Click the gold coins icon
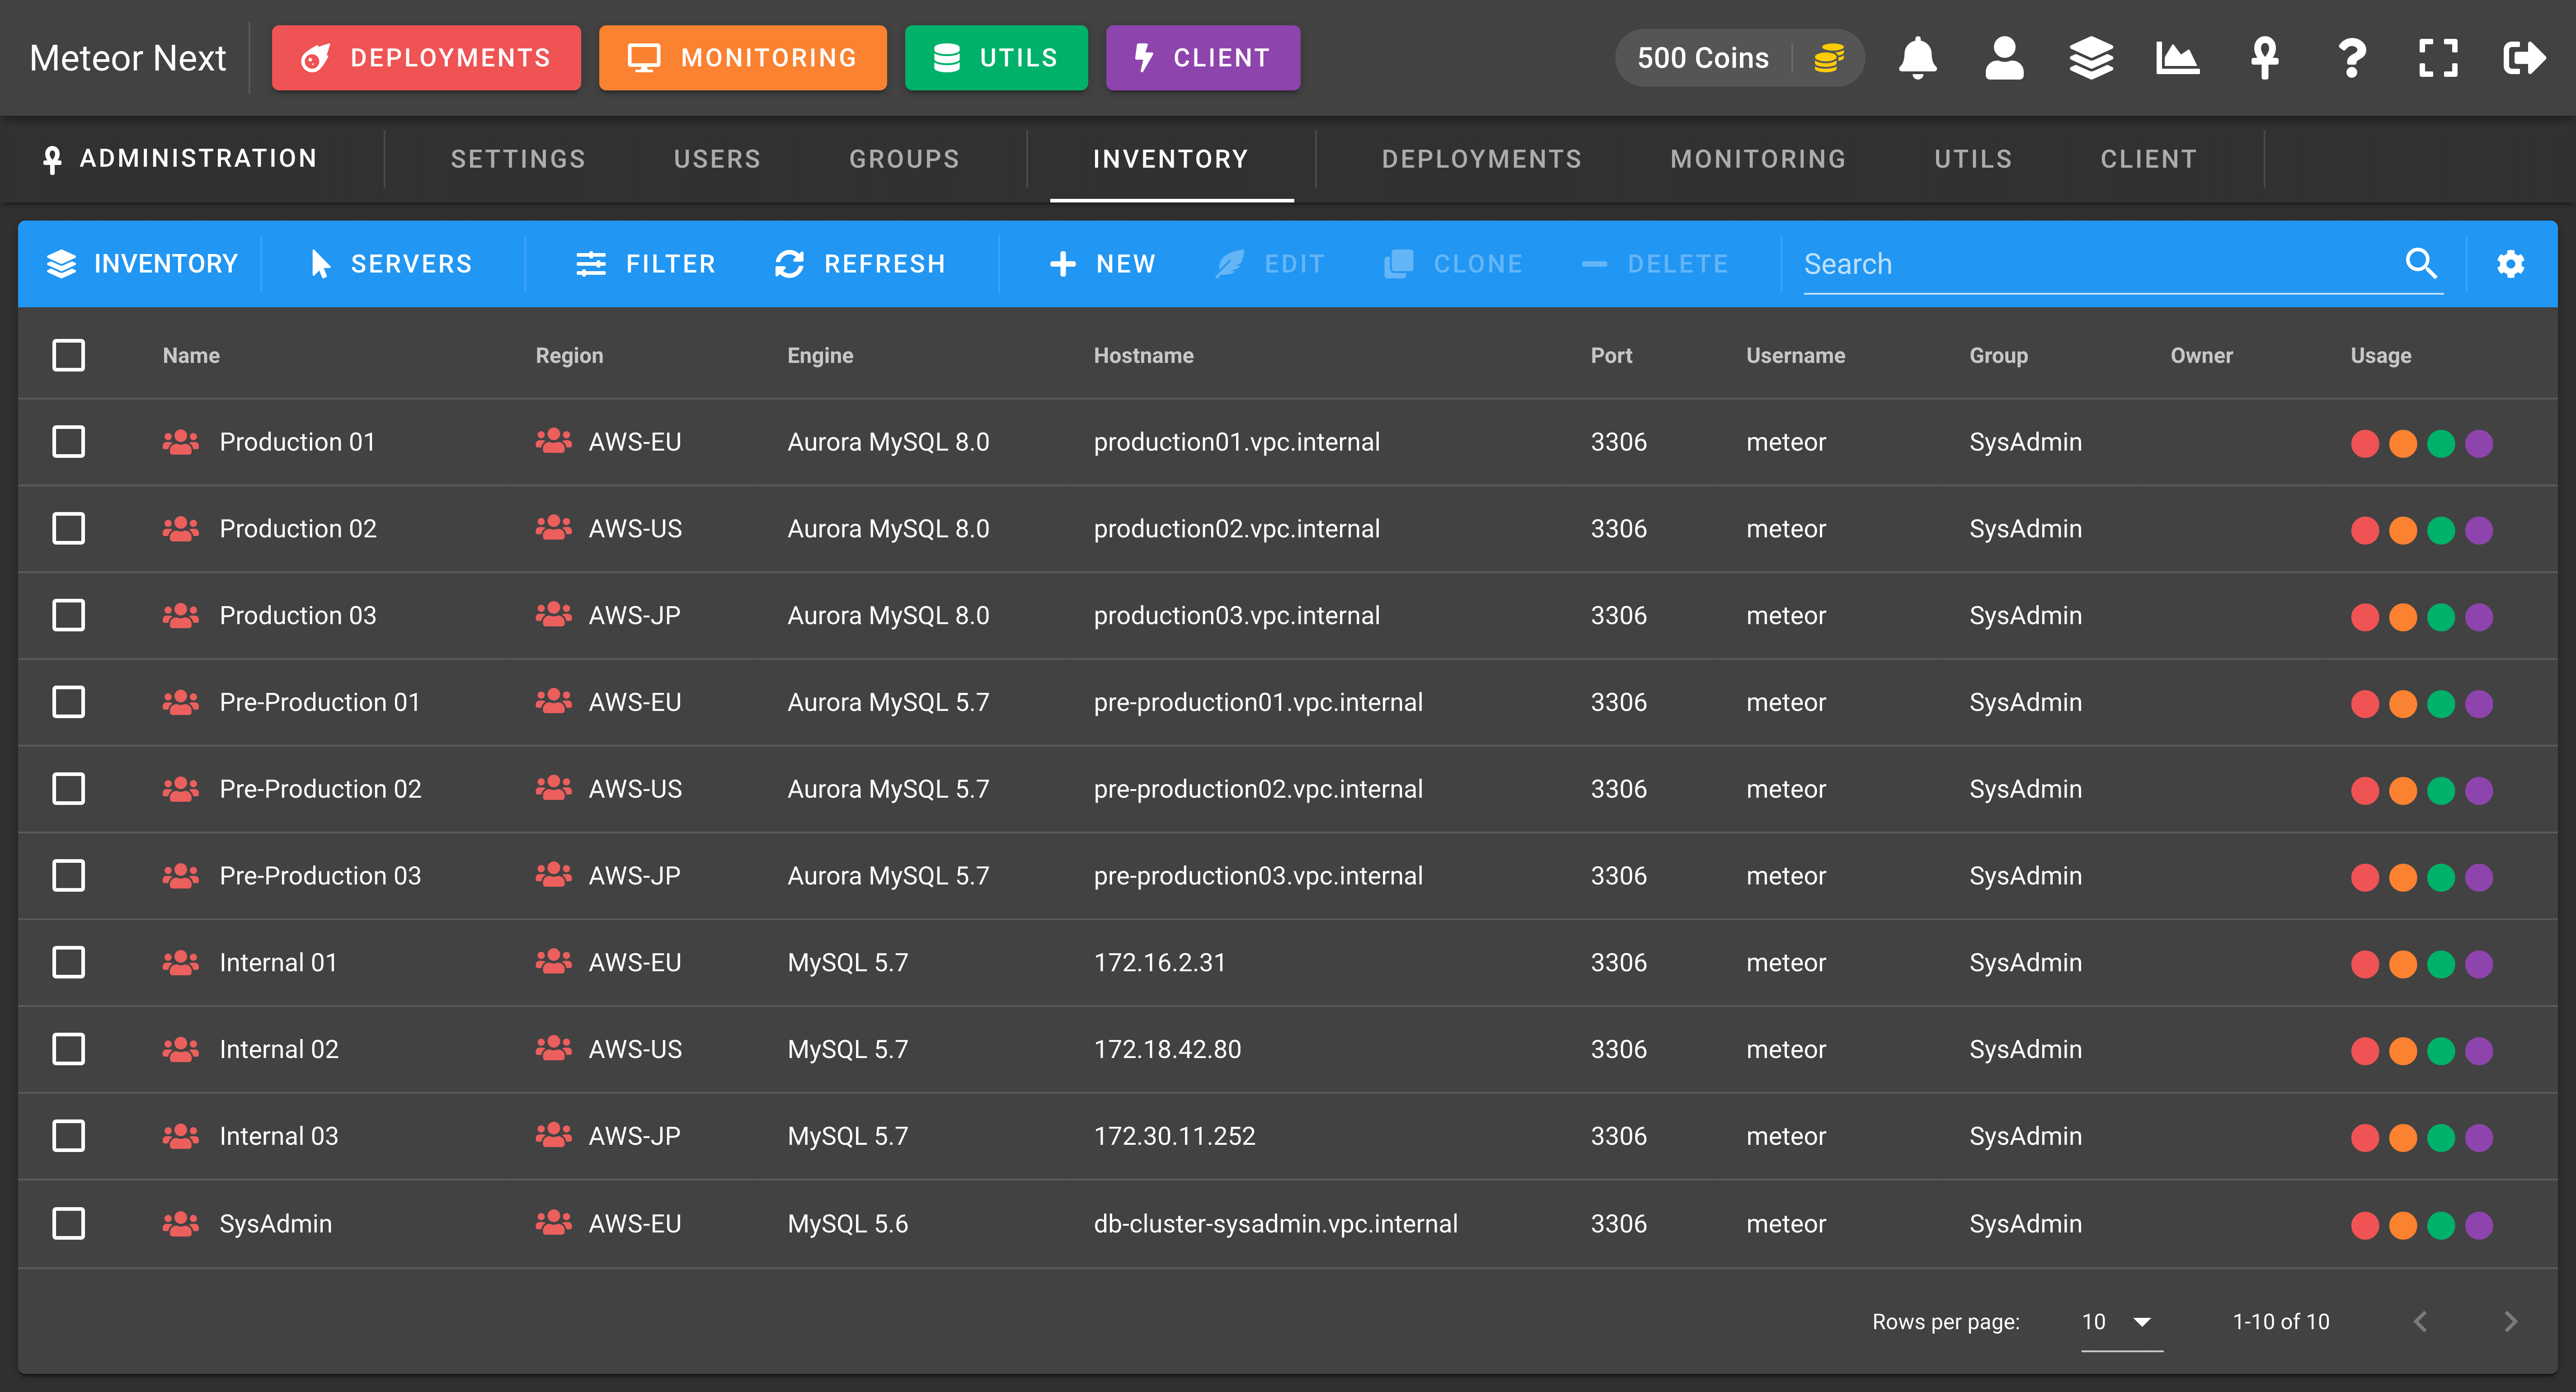Screen dimensions: 2576x1392 1828,58
